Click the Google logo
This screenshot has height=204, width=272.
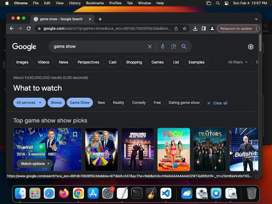[24, 47]
